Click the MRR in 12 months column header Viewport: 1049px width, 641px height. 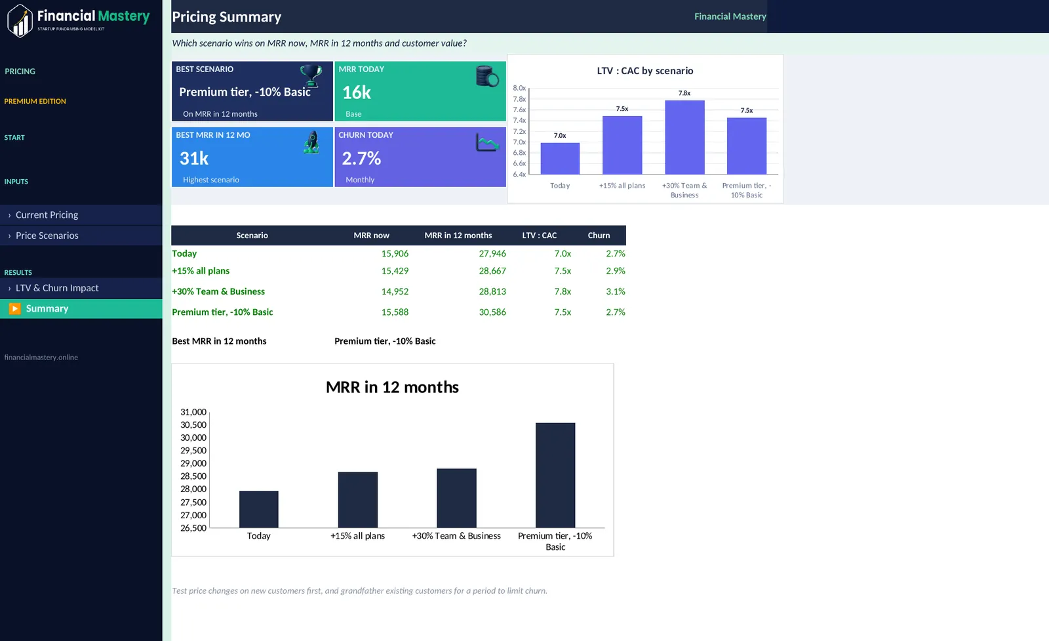458,236
